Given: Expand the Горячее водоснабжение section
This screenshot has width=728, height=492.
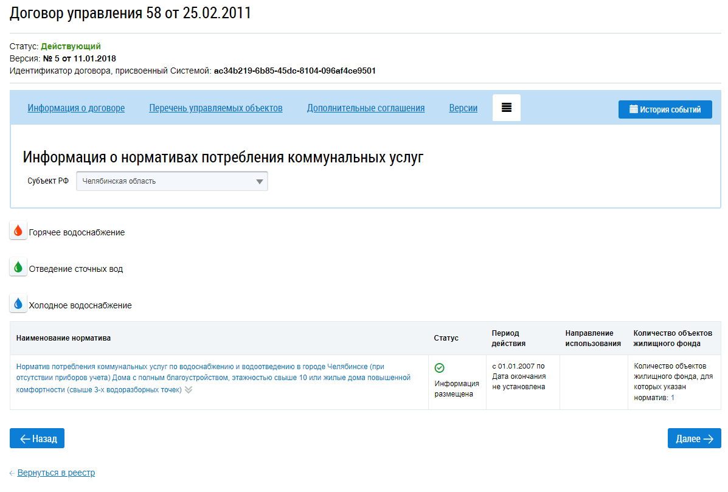Looking at the screenshot, I should (x=77, y=232).
